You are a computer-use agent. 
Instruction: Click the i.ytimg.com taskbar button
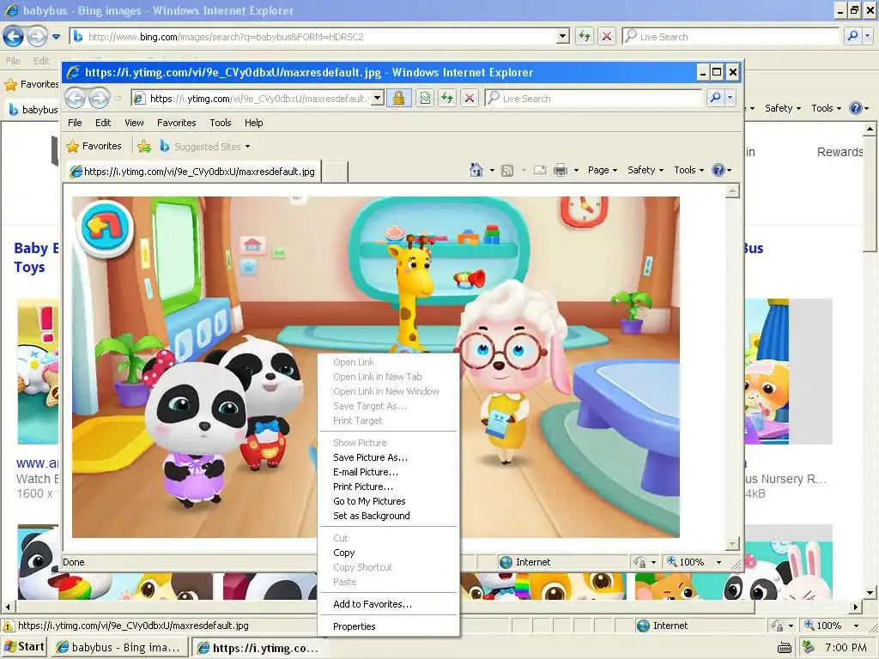(x=258, y=648)
